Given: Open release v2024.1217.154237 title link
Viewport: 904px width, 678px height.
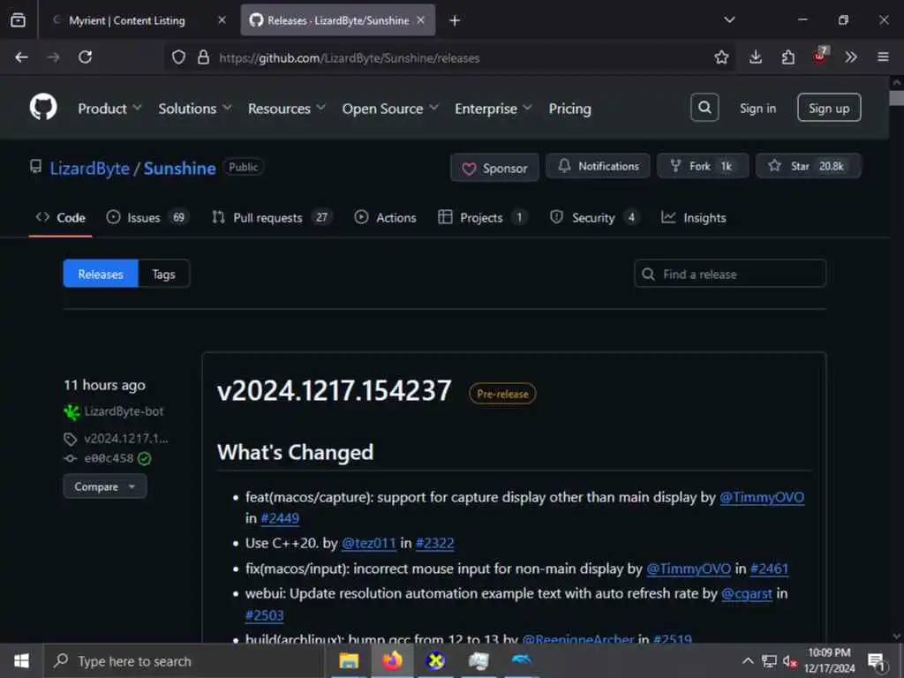Looking at the screenshot, I should [335, 391].
